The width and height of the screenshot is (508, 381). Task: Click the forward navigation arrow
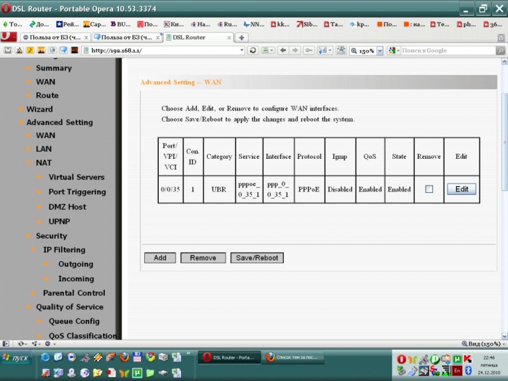click(x=295, y=50)
